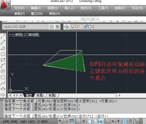This screenshot has width=146, height=124.
Task: Click the Undo arrow icon
Action: 83,19
